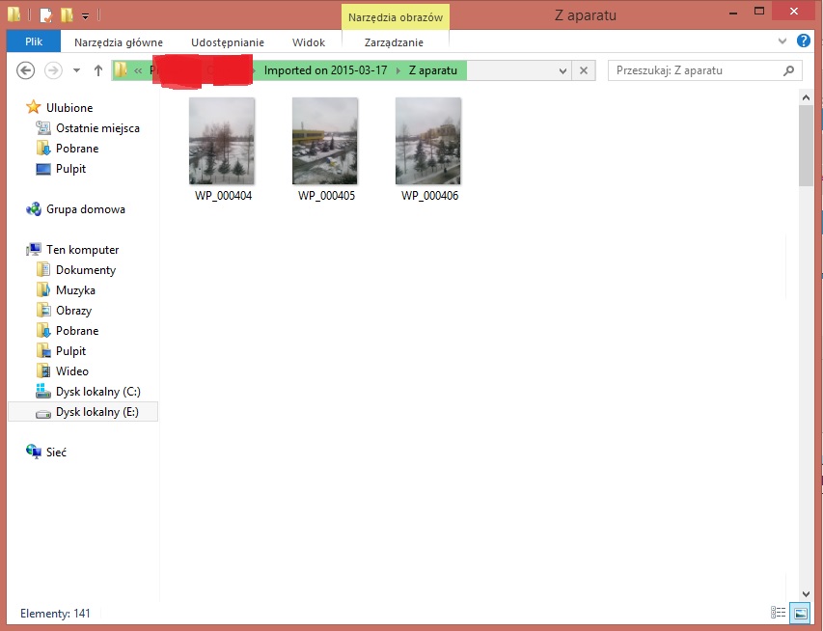The image size is (823, 631).
Task: Click the vertical scrollbar down arrow
Action: click(806, 593)
